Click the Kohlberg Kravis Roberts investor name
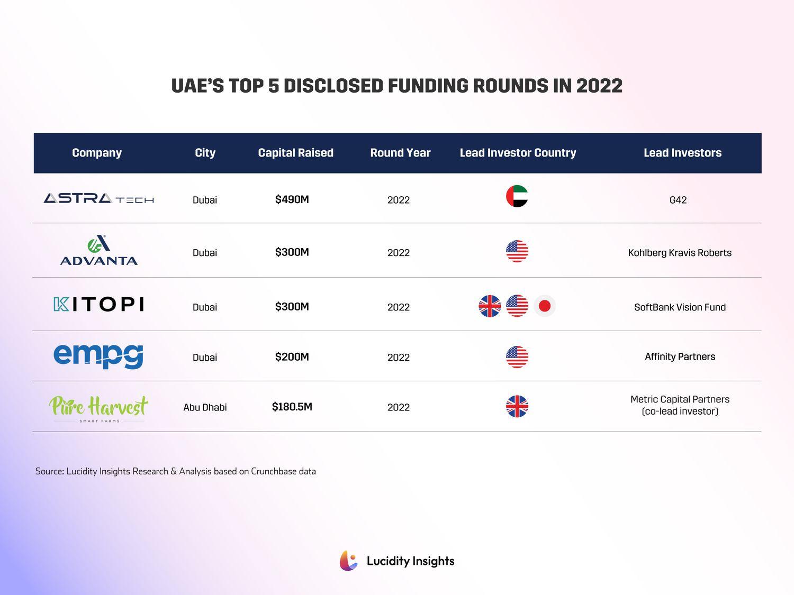The image size is (794, 595). pos(680,253)
